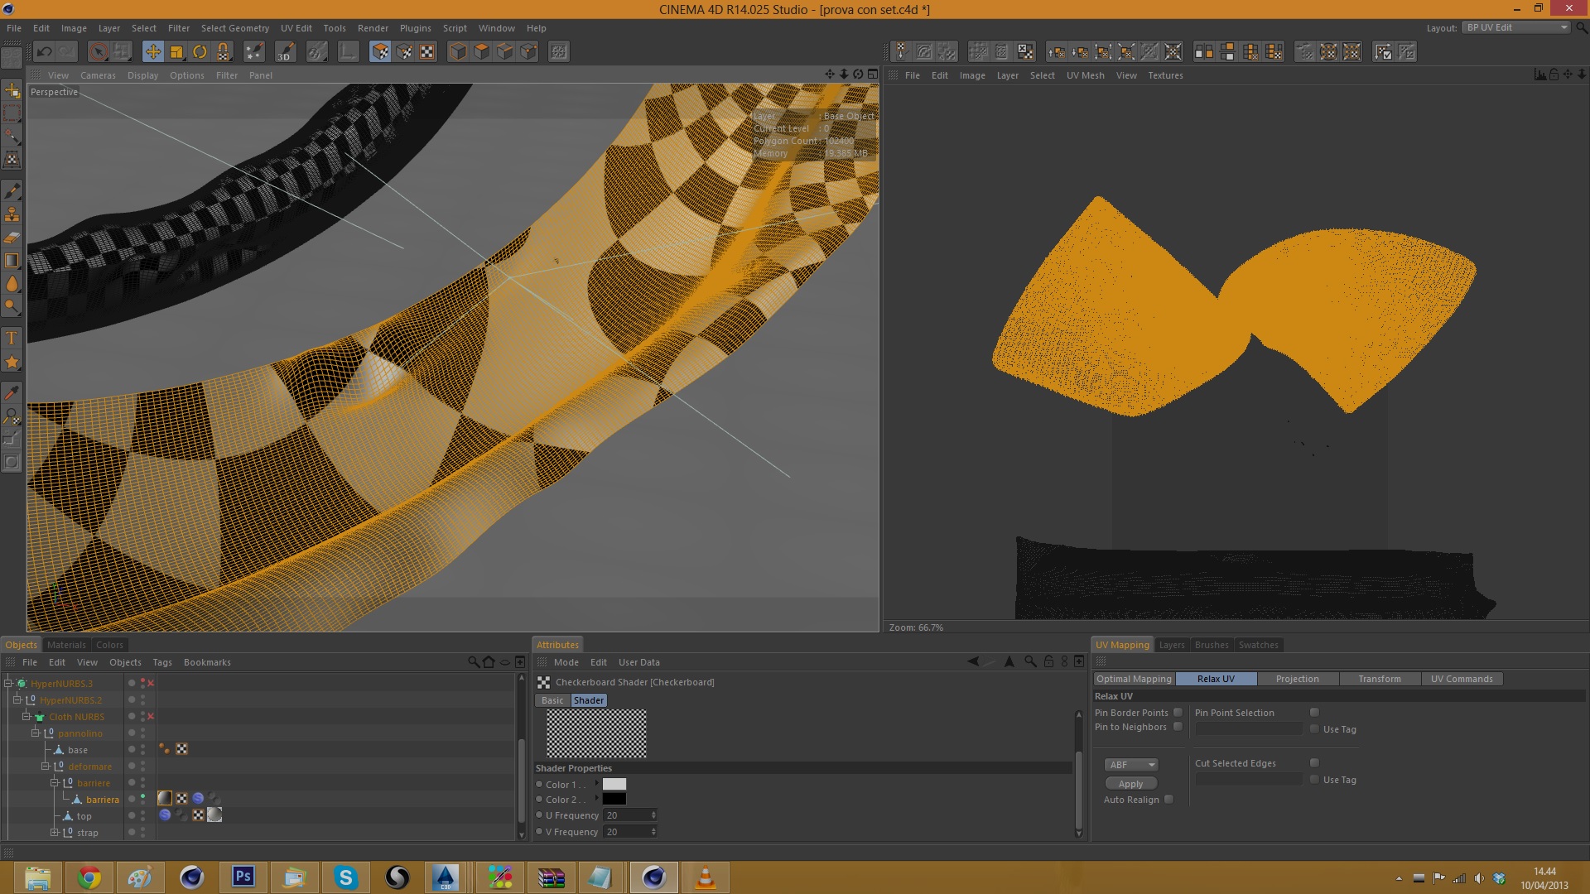Collapse the HyperNURBS.3 tree item

coord(8,684)
